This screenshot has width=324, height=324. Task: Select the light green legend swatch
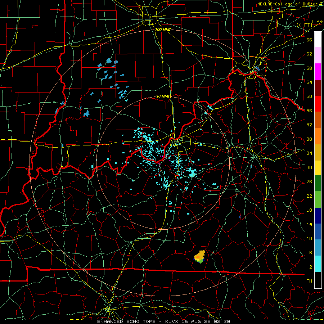tap(318, 199)
